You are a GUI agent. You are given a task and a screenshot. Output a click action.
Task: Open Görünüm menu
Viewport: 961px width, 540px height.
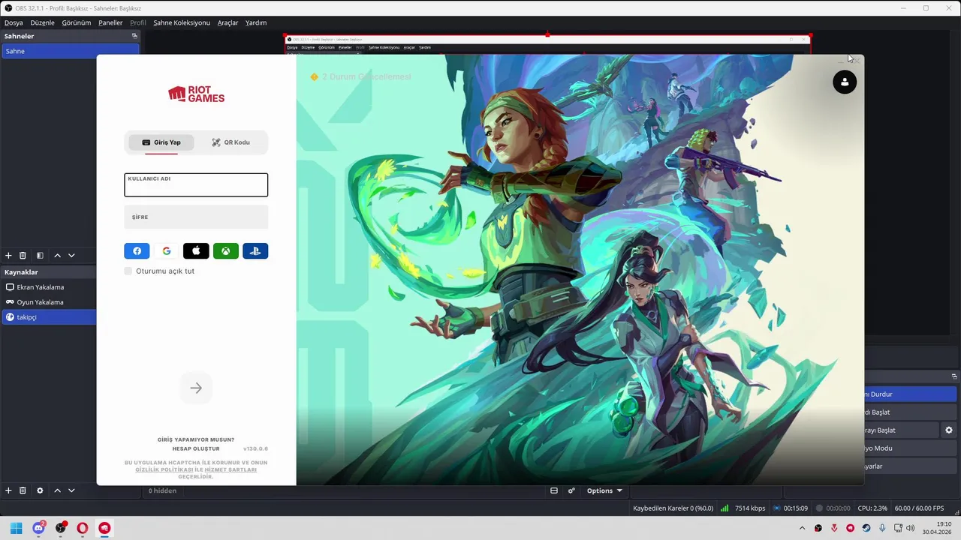tap(77, 22)
